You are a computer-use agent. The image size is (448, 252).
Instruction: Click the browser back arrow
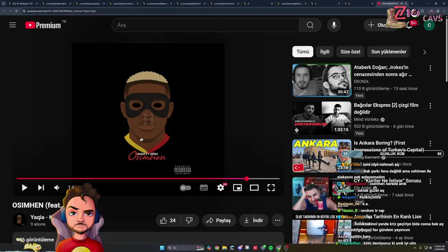(4, 11)
